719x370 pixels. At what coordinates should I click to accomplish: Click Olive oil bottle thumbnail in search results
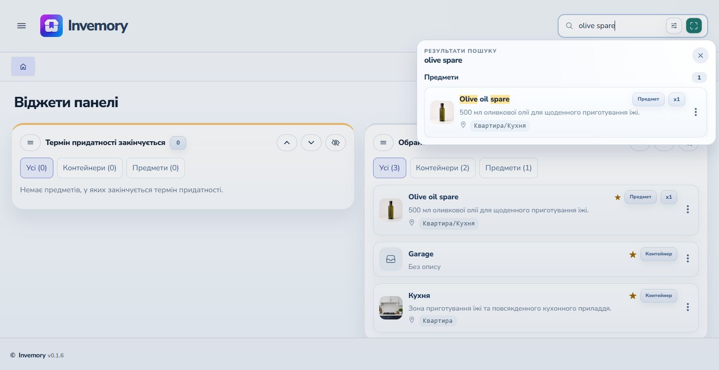tap(442, 112)
